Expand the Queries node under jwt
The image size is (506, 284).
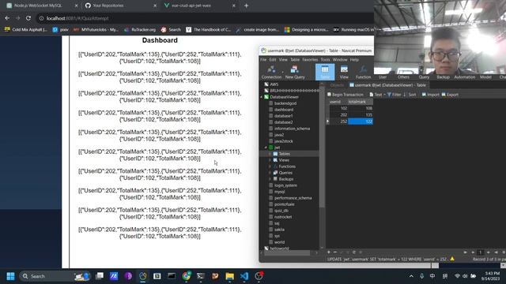coord(270,173)
